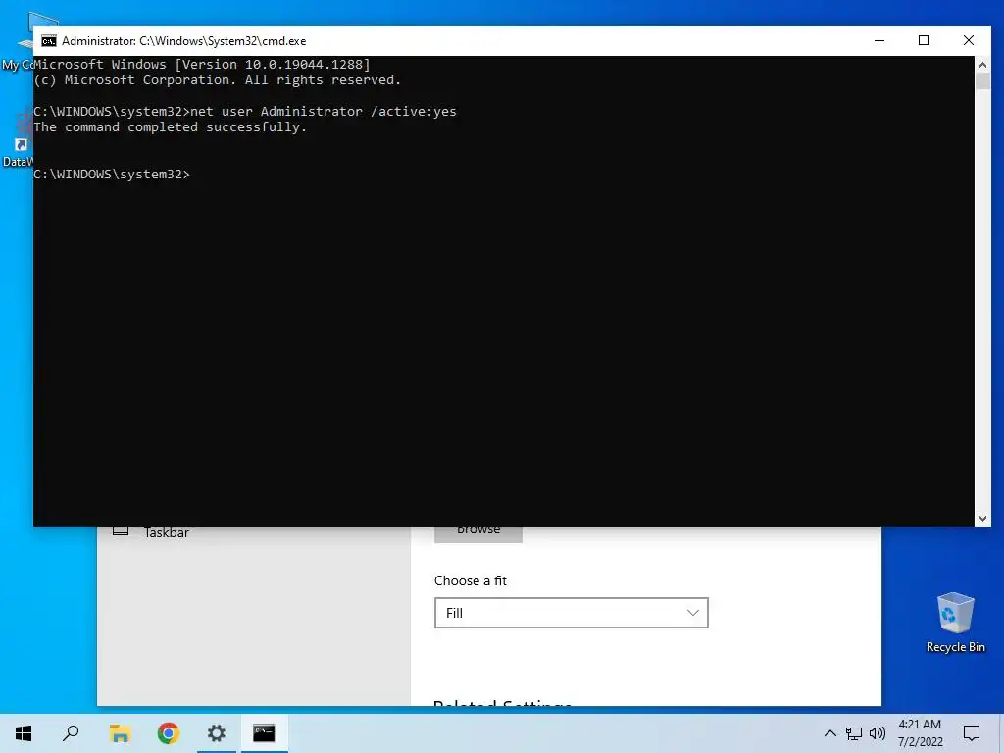Click the 'Choose a fit' label
Image resolution: width=1004 pixels, height=753 pixels.
[471, 580]
